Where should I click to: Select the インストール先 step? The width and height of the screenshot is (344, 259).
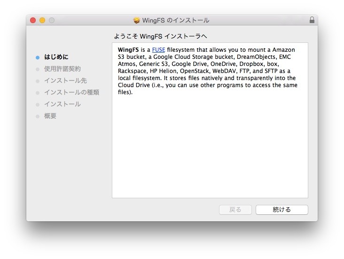coord(65,81)
